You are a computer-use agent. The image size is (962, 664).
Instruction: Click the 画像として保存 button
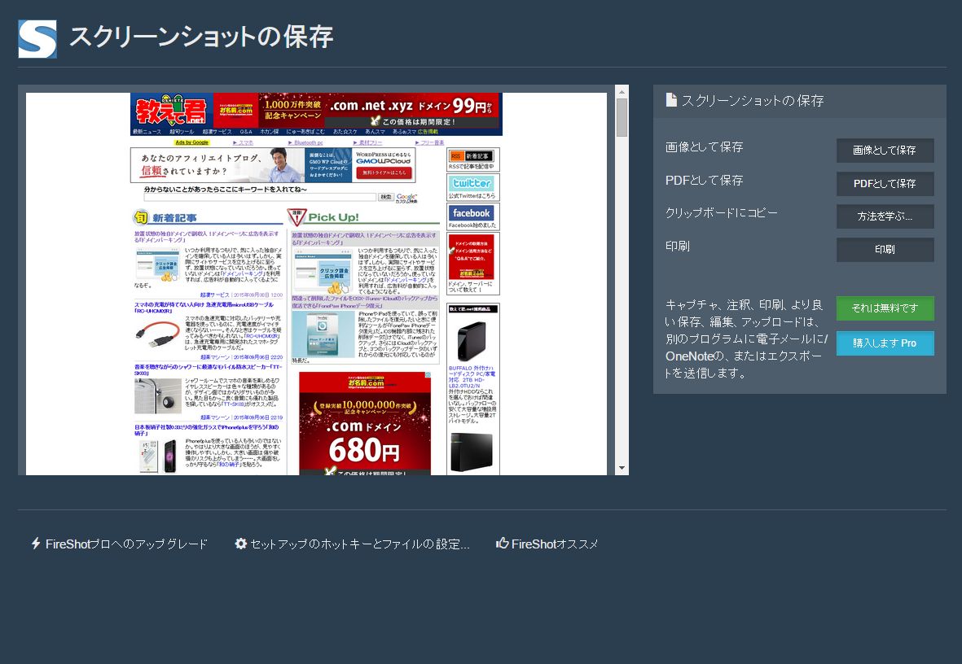pyautogui.click(x=885, y=151)
